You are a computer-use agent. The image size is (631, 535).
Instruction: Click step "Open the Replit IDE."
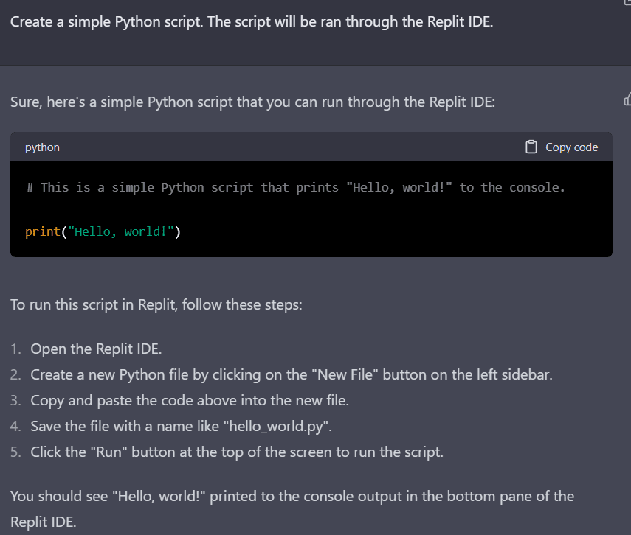point(96,349)
